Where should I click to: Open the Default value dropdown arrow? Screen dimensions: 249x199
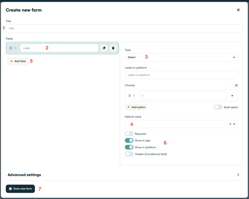point(234,124)
